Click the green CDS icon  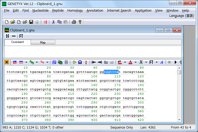coord(32,62)
